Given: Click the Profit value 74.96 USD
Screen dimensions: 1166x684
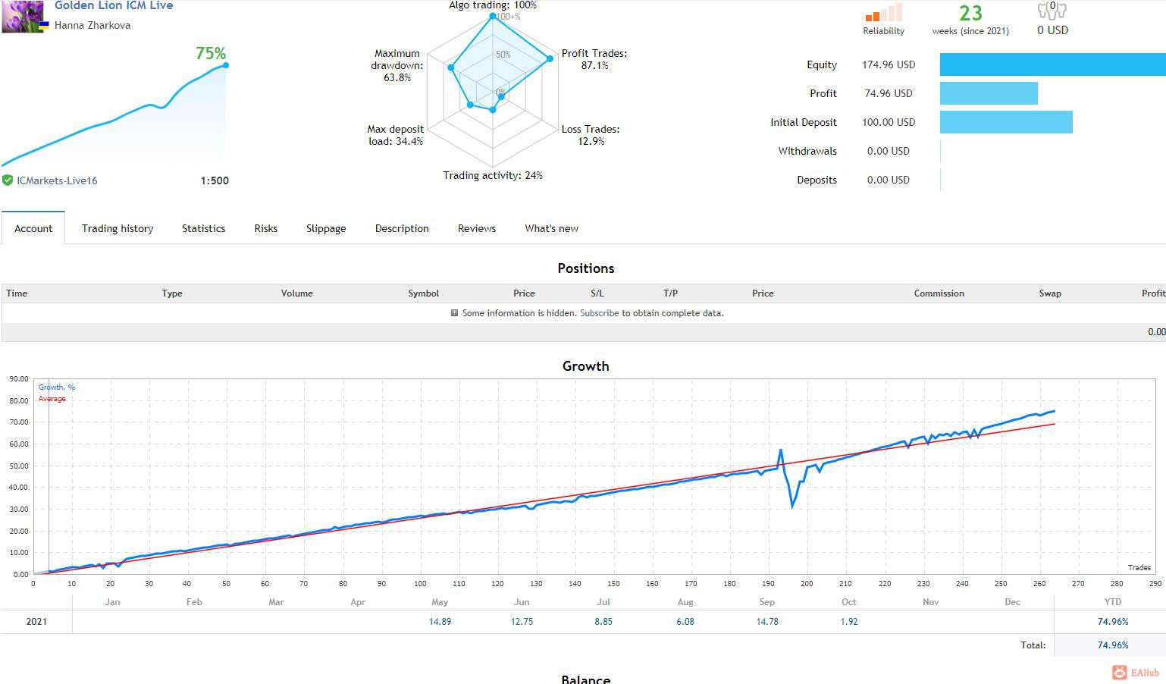Looking at the screenshot, I should point(889,93).
